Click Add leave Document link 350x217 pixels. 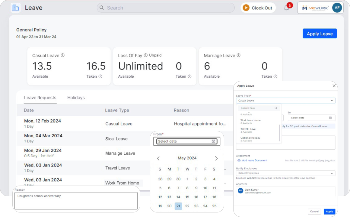point(254,160)
